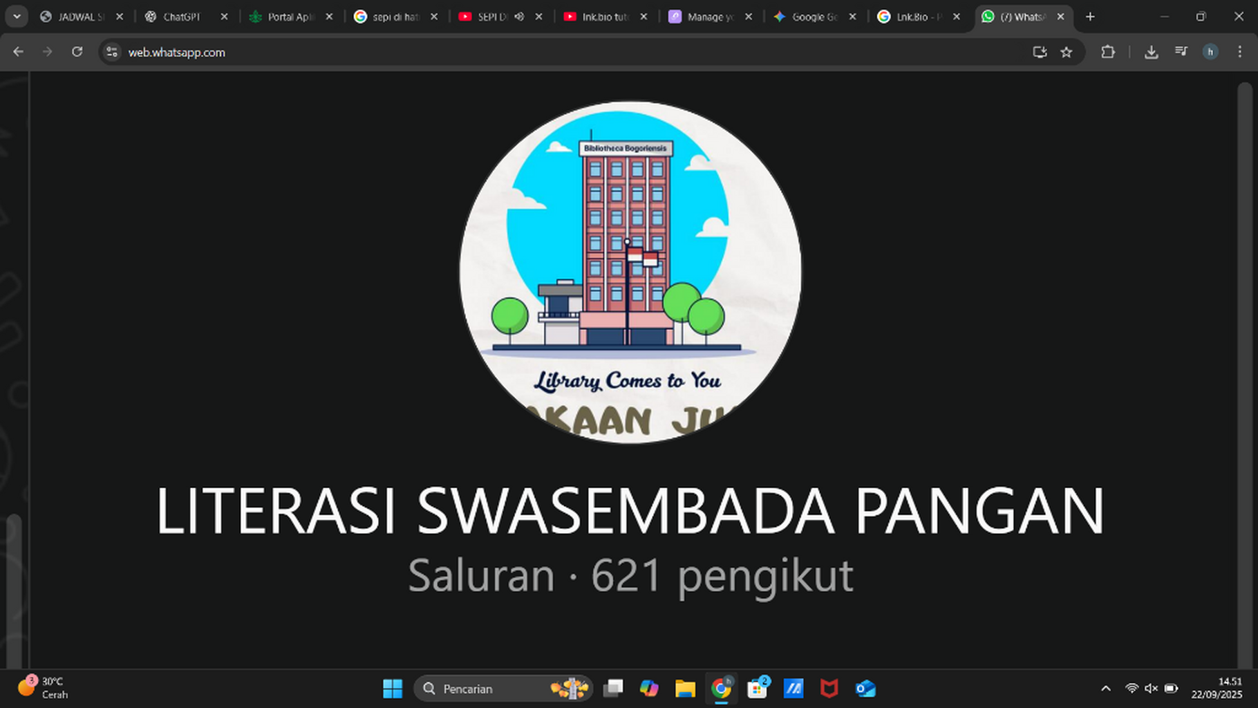Expand the hidden system tray icons

point(1106,689)
